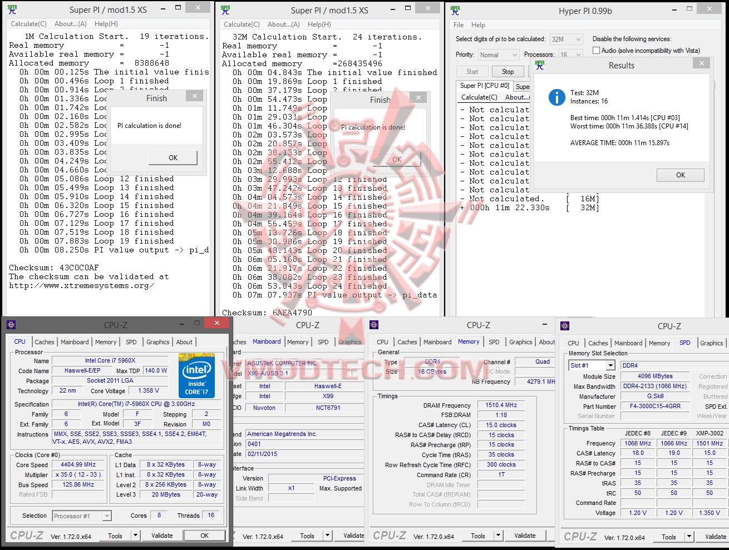729x550 pixels.
Task: Expand the Tools arrow in the Memory CPU-Z window
Action: 498,536
